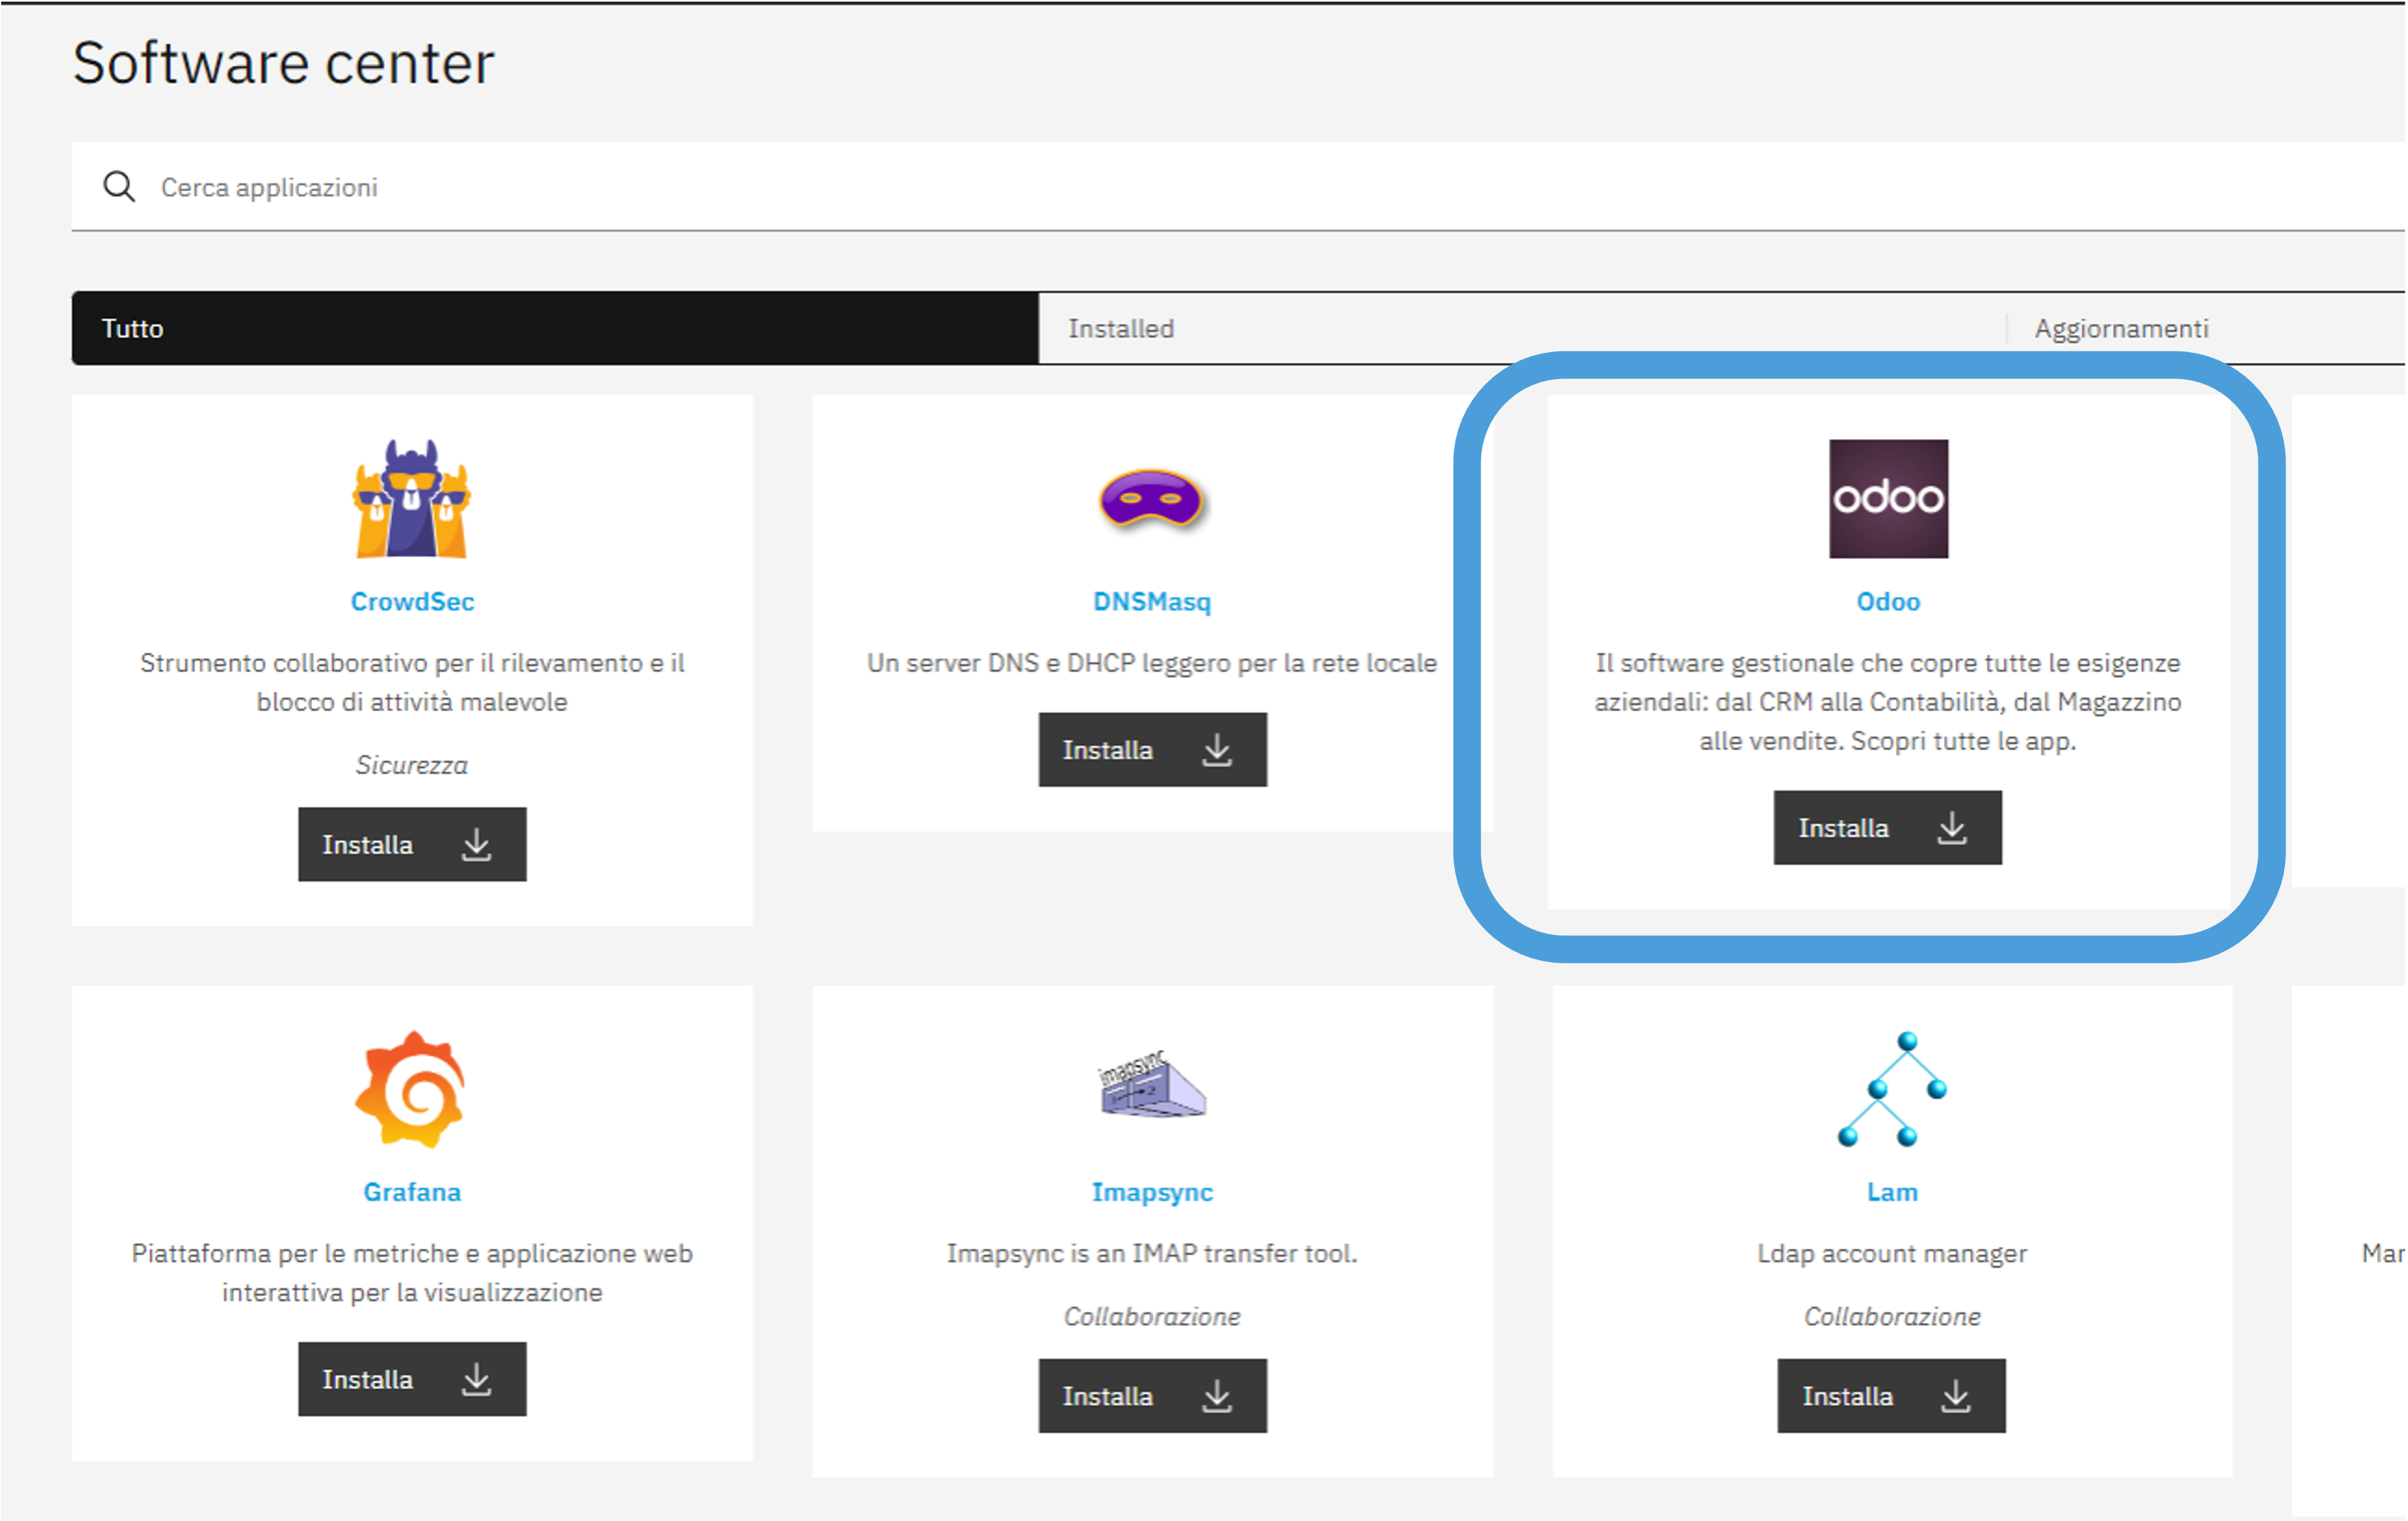Click the Lam tree node icon
This screenshot has height=1521, width=2408.
coord(1892,1089)
